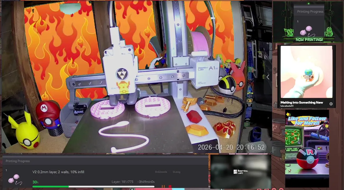The height and width of the screenshot is (190, 344).
Task: Click the red stop icon in Printing Progress
Action: click(170, 187)
